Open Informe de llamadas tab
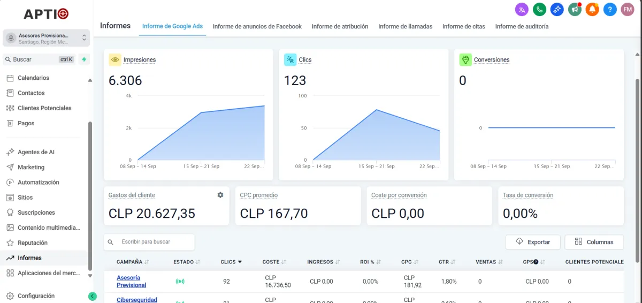Screen dimensions: 642x303 click(x=405, y=26)
